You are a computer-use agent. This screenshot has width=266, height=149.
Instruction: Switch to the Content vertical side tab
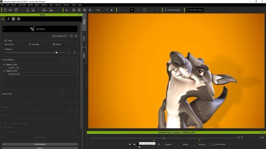(x=84, y=55)
